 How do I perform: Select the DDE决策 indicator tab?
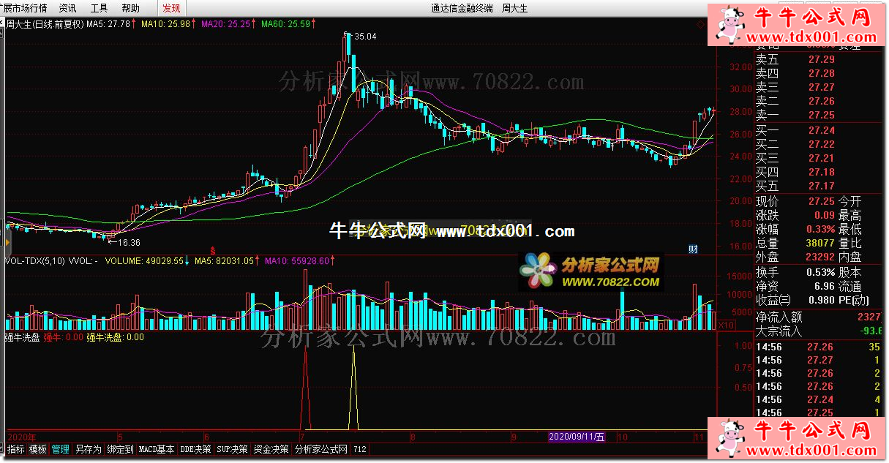click(195, 449)
